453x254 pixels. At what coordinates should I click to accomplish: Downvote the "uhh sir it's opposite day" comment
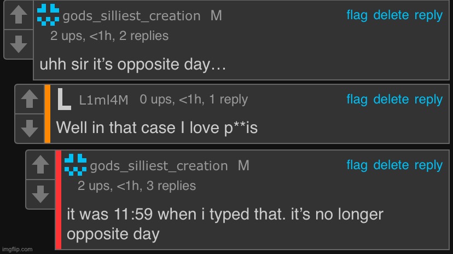(x=19, y=44)
